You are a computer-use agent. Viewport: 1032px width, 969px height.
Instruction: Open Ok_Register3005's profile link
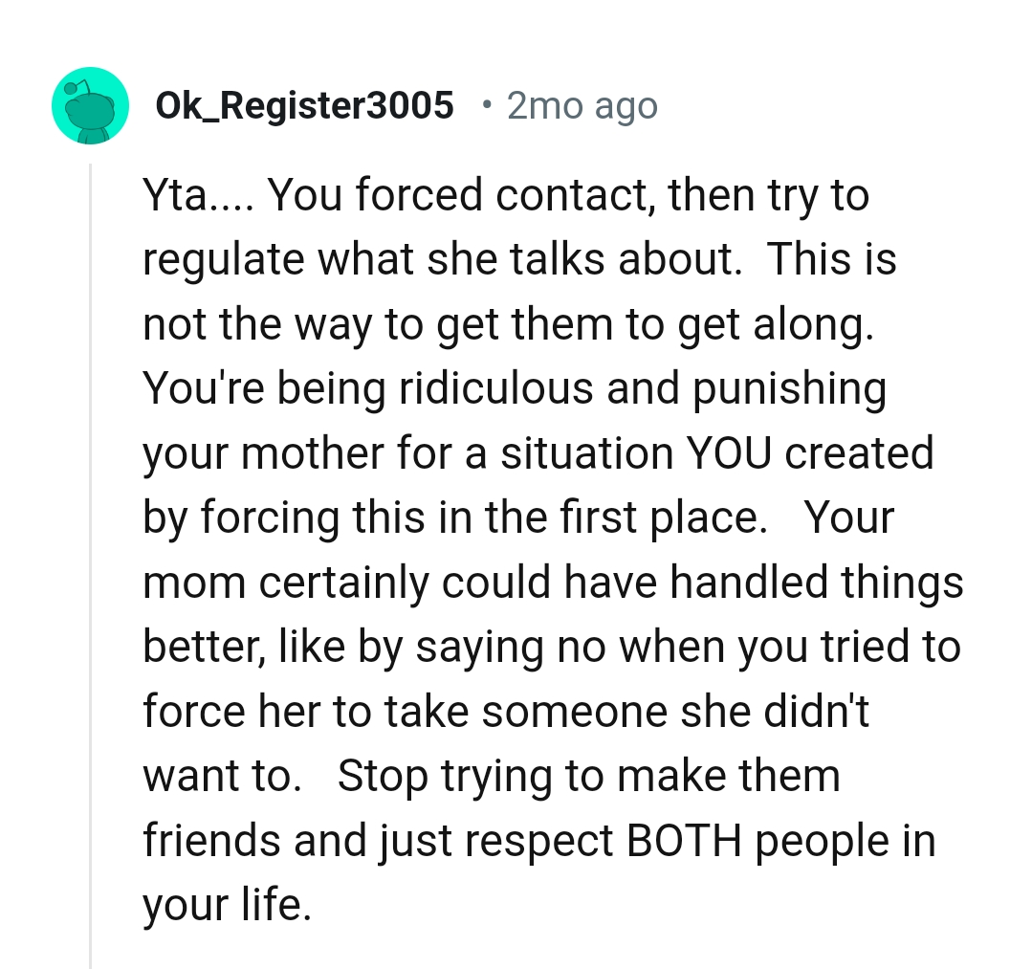[304, 105]
